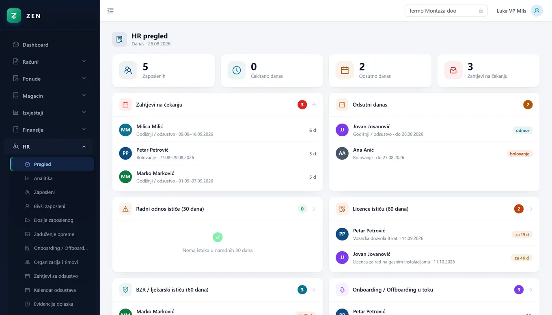This screenshot has height=315, width=552.
Task: Collapse the sidebar with the menu toggle icon
Action: (x=110, y=11)
